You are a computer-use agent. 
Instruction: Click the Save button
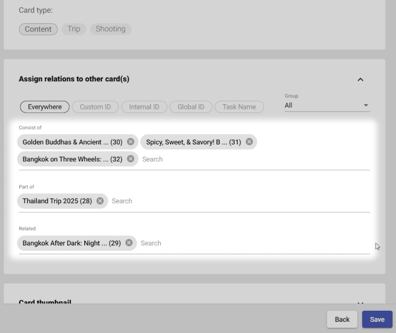click(x=377, y=319)
